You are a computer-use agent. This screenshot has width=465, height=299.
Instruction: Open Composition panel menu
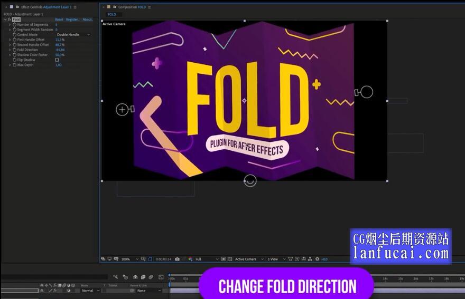tap(149, 7)
